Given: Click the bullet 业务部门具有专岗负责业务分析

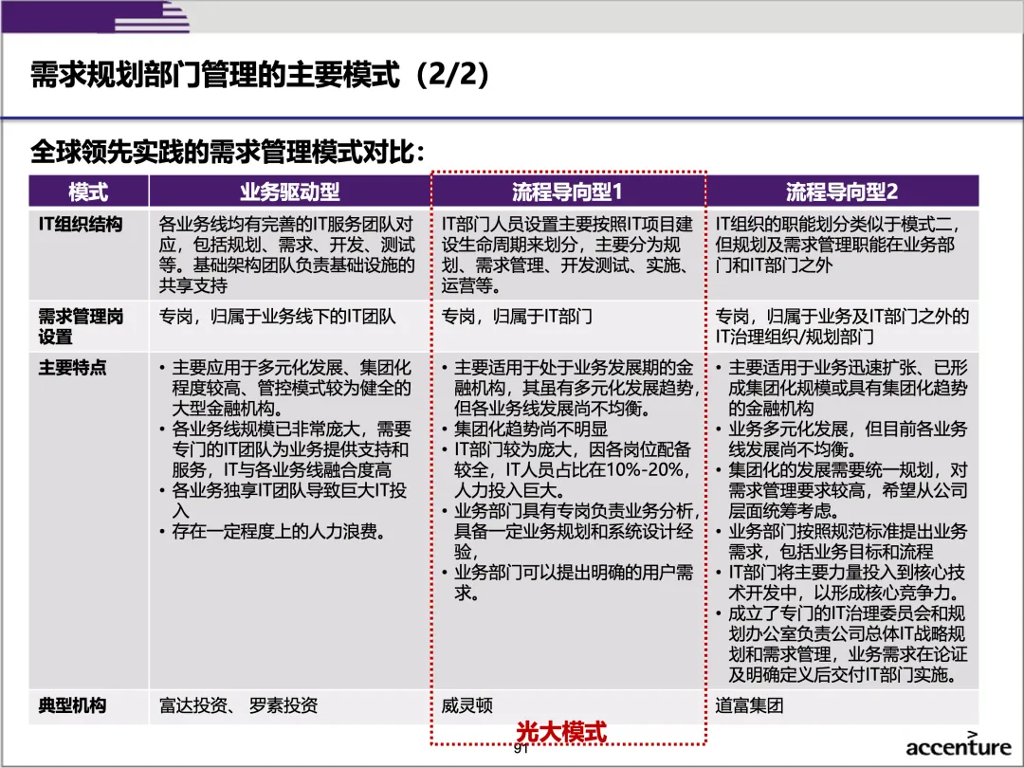Looking at the screenshot, I should [x=570, y=531].
